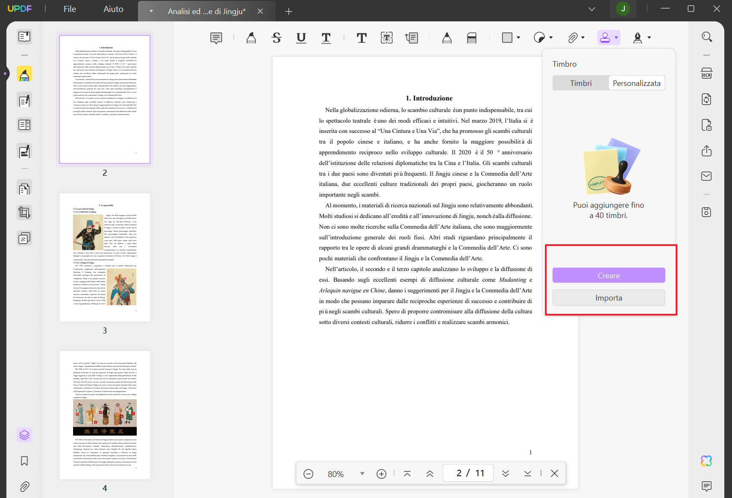Open the zoom percentage dropdown
The image size is (732, 498).
[362, 473]
